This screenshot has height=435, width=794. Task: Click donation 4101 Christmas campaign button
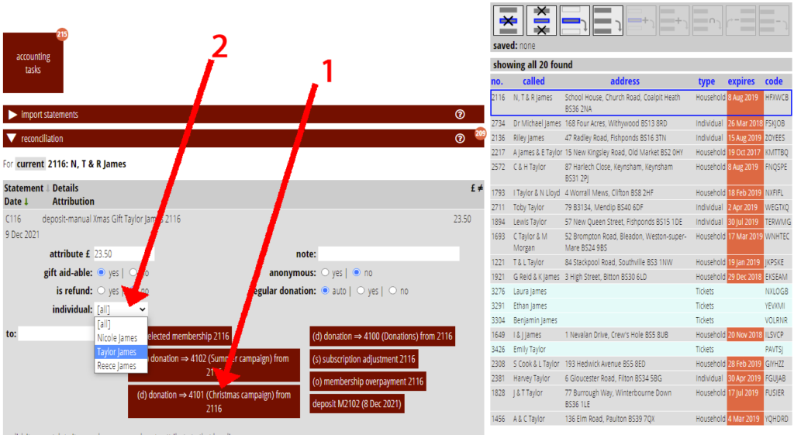click(x=214, y=402)
